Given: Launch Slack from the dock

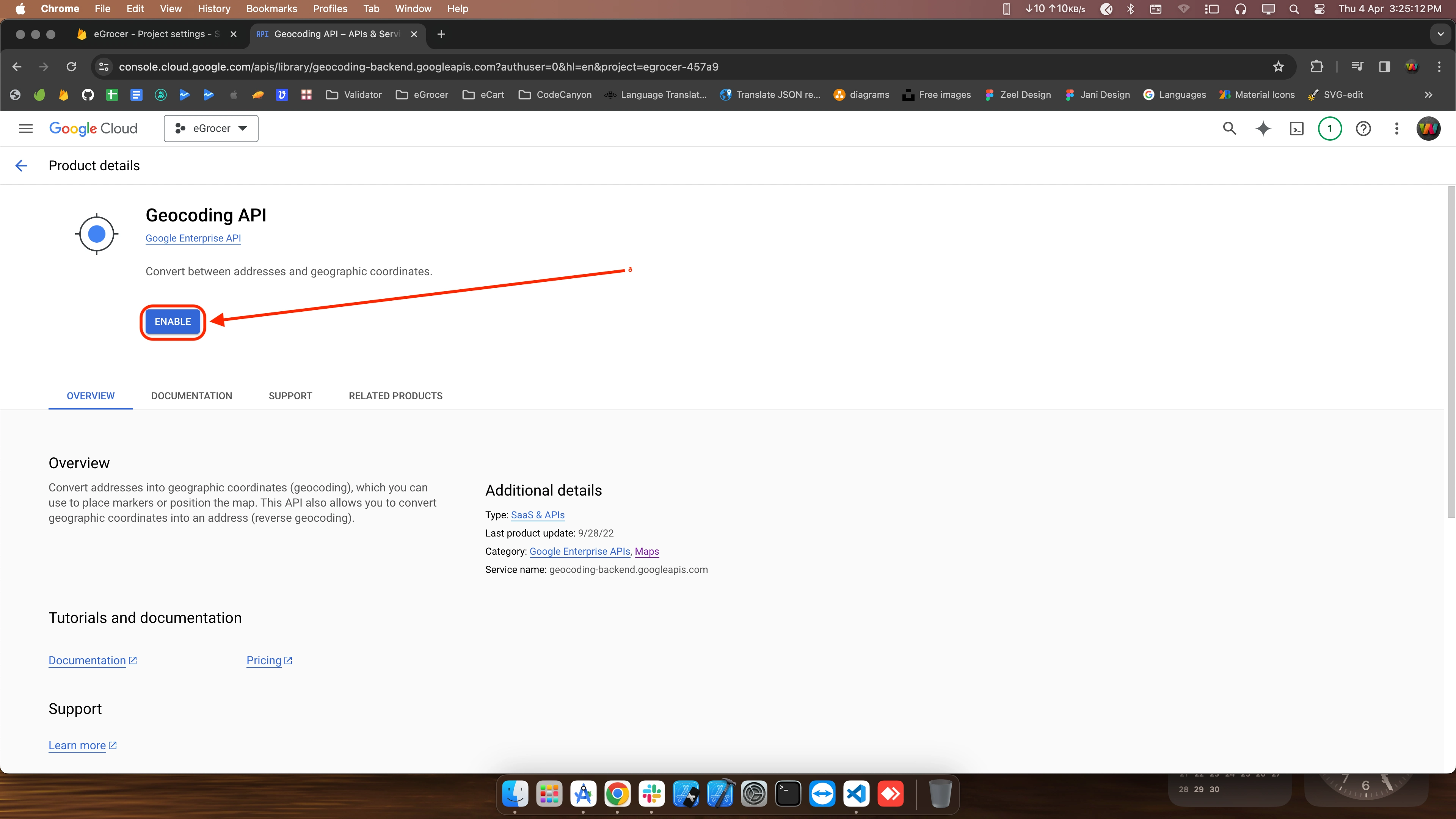Looking at the screenshot, I should pyautogui.click(x=652, y=794).
